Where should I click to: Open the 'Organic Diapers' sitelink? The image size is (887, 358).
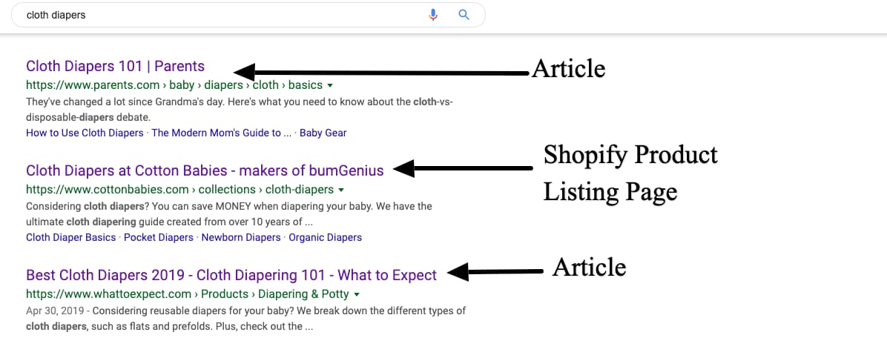[x=325, y=238]
